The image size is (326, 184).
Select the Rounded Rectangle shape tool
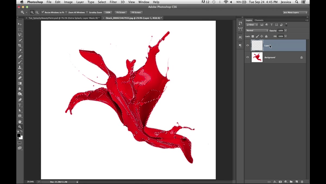click(x=20, y=116)
